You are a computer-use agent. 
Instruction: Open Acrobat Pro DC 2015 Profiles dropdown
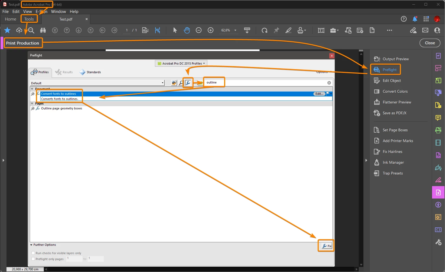[181, 63]
